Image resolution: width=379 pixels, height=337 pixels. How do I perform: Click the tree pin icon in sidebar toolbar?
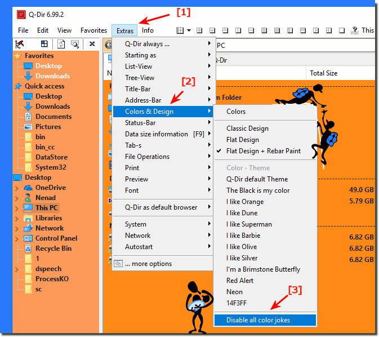pyautogui.click(x=20, y=45)
